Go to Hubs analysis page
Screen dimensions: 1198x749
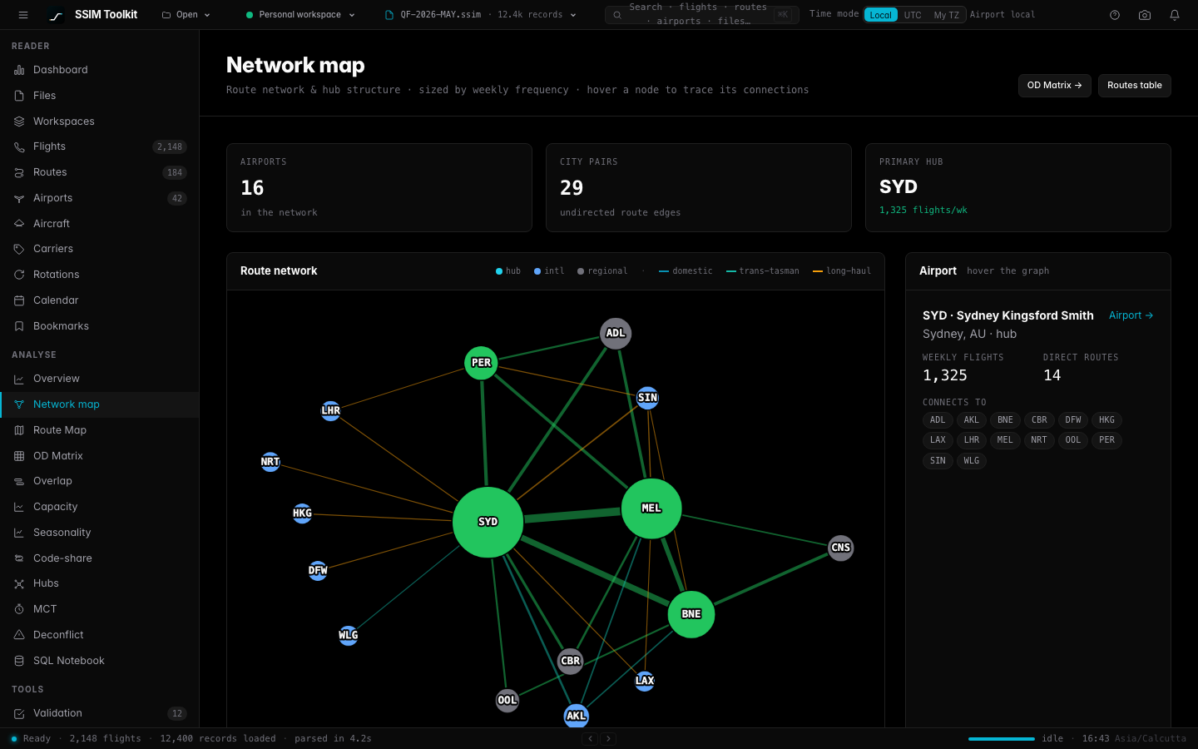coord(100,583)
